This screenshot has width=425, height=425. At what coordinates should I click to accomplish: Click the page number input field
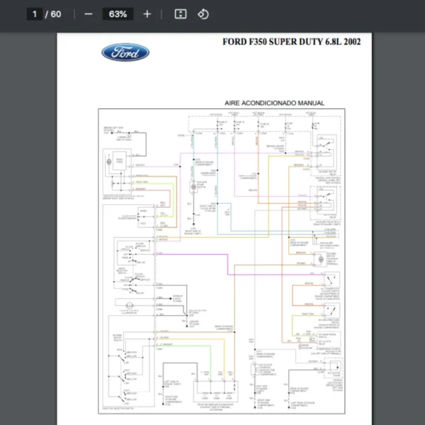[35, 14]
